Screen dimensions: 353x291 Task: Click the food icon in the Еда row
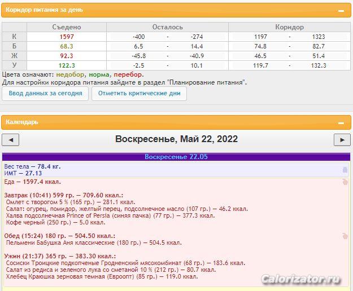click(x=345, y=182)
